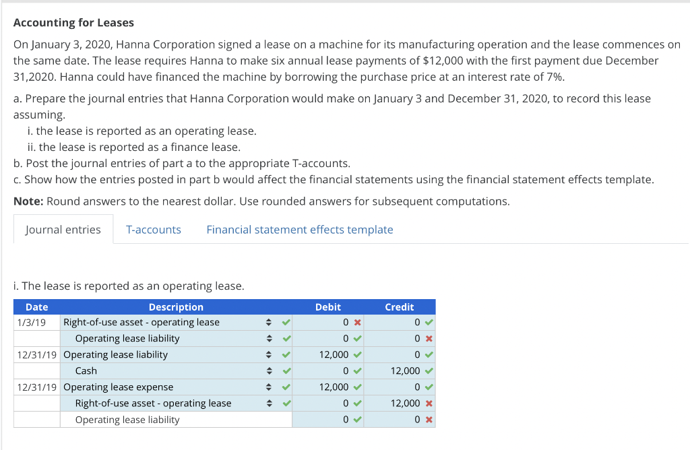The width and height of the screenshot is (690, 450).
Task: Click the red X in the first Debit cell
Action: pyautogui.click(x=357, y=322)
